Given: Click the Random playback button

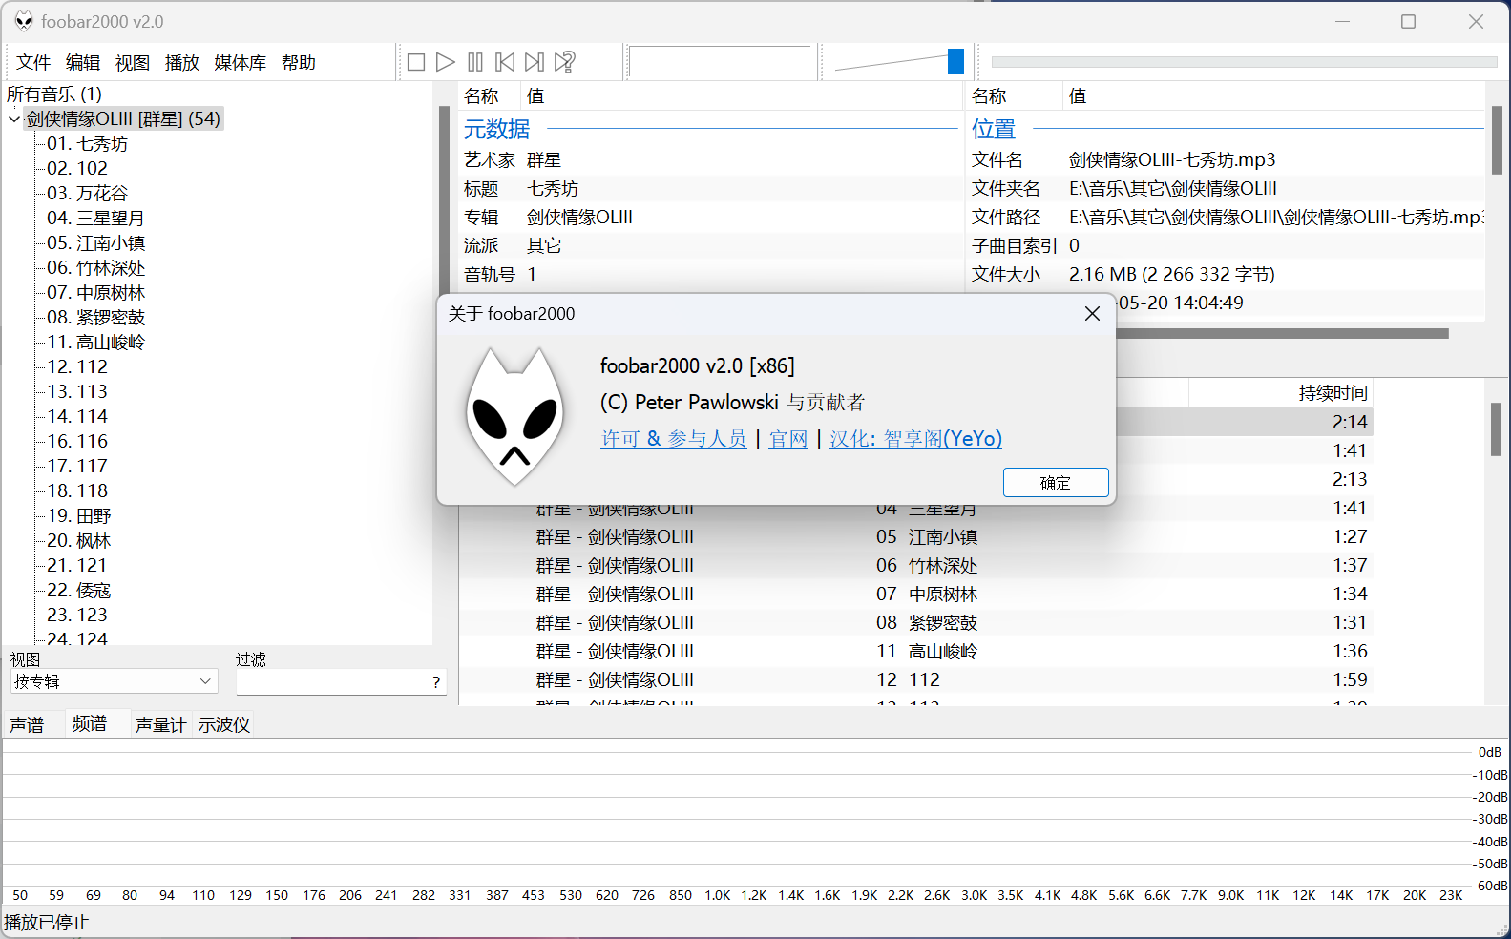Looking at the screenshot, I should pyautogui.click(x=565, y=62).
